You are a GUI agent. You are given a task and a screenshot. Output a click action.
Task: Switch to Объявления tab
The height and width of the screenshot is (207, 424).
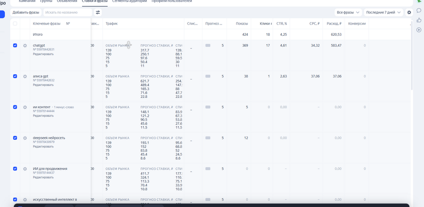coord(67,1)
